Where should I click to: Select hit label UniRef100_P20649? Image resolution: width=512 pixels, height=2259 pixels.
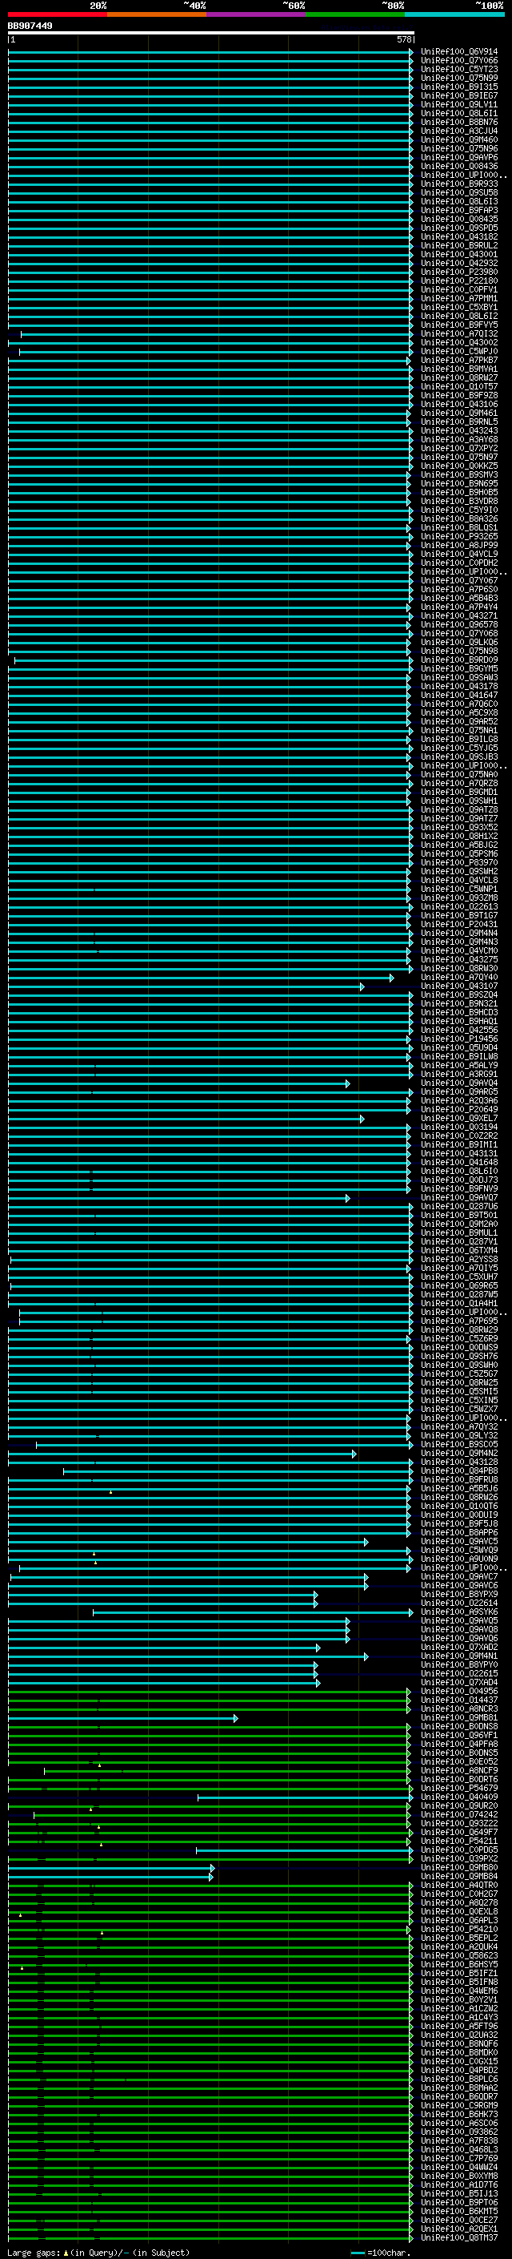tap(459, 1109)
